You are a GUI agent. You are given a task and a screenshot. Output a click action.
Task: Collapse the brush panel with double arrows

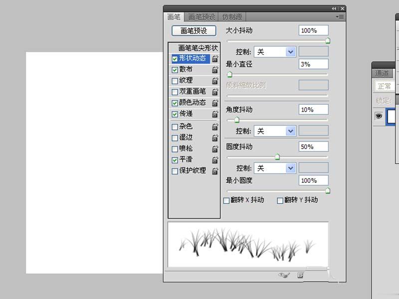tap(334, 9)
